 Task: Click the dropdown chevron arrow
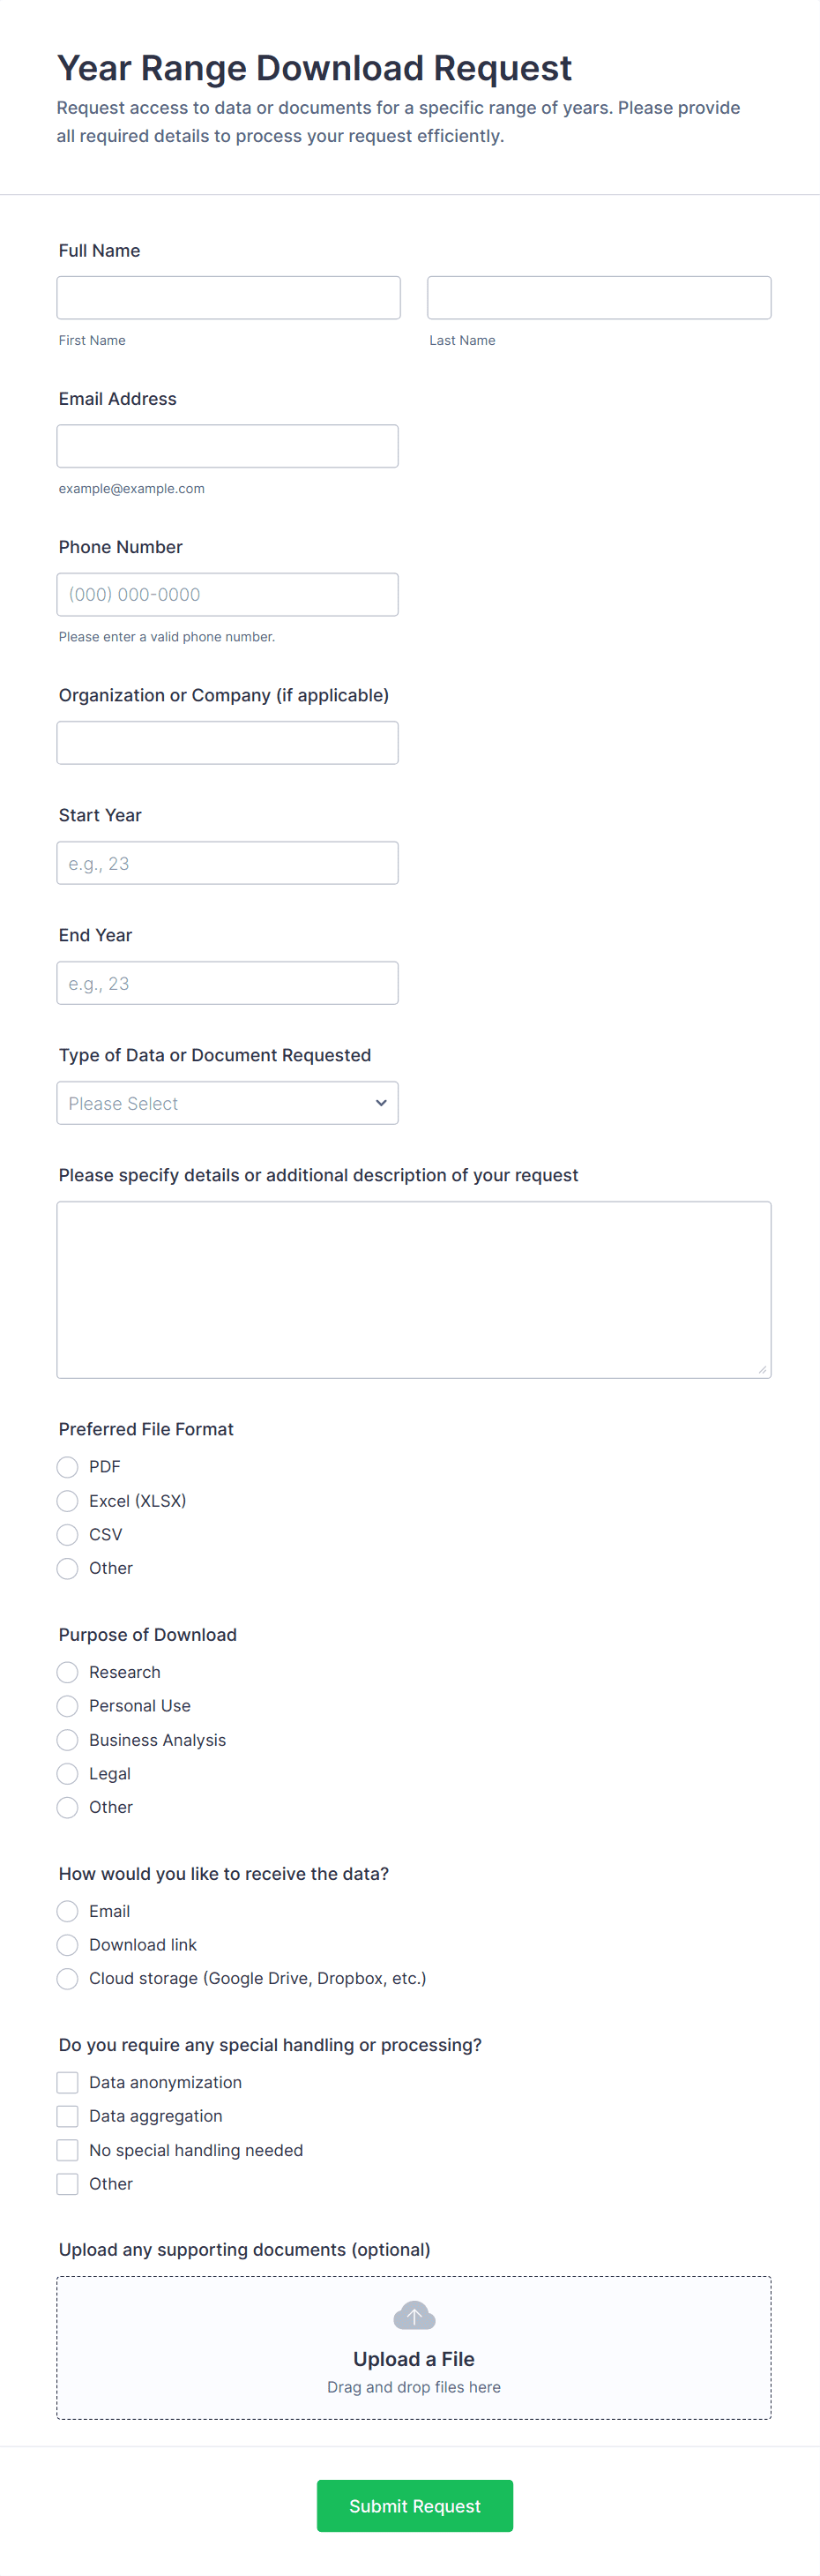coord(381,1103)
